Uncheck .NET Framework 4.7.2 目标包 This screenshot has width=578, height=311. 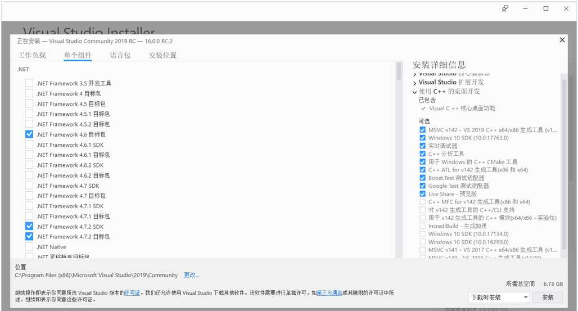(29, 236)
